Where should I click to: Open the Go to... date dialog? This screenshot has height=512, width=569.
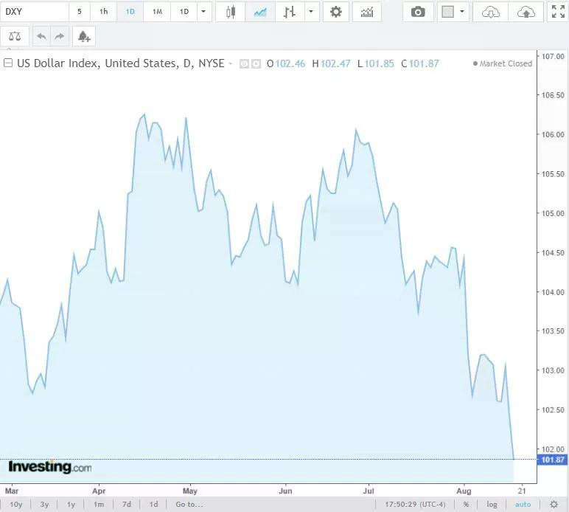189,505
